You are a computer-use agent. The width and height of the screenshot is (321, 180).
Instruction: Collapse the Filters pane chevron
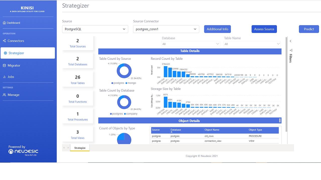click(291, 41)
